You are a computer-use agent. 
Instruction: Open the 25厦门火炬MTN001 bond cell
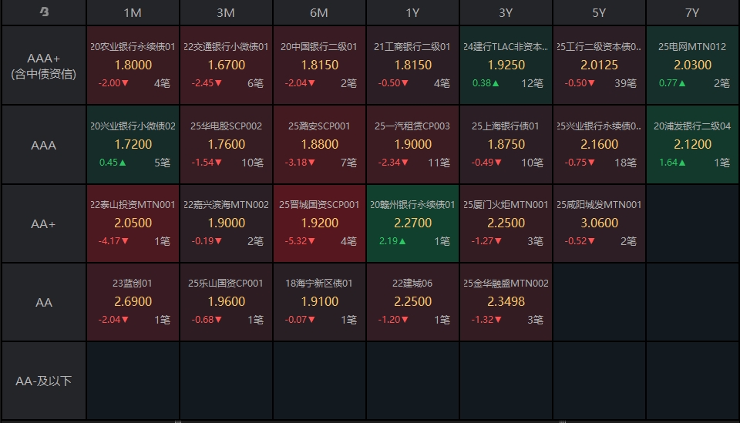506,223
